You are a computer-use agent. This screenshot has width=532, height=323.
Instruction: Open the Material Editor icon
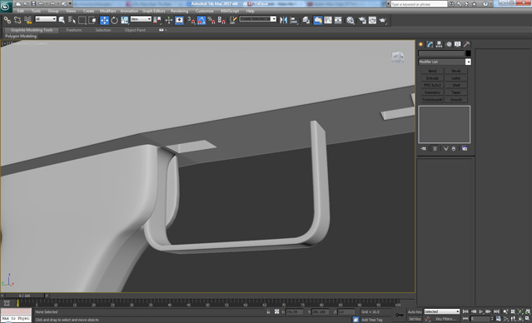[351, 20]
